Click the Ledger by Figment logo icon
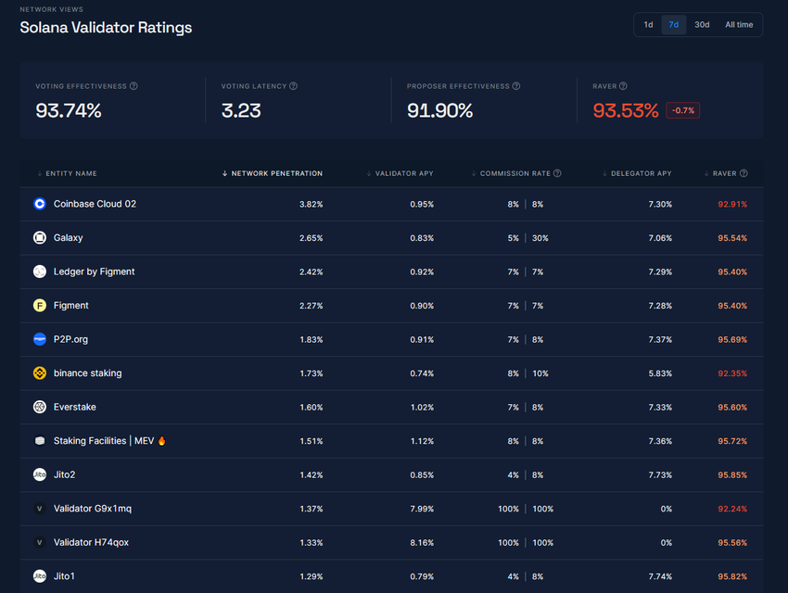The height and width of the screenshot is (593, 788). [x=40, y=271]
